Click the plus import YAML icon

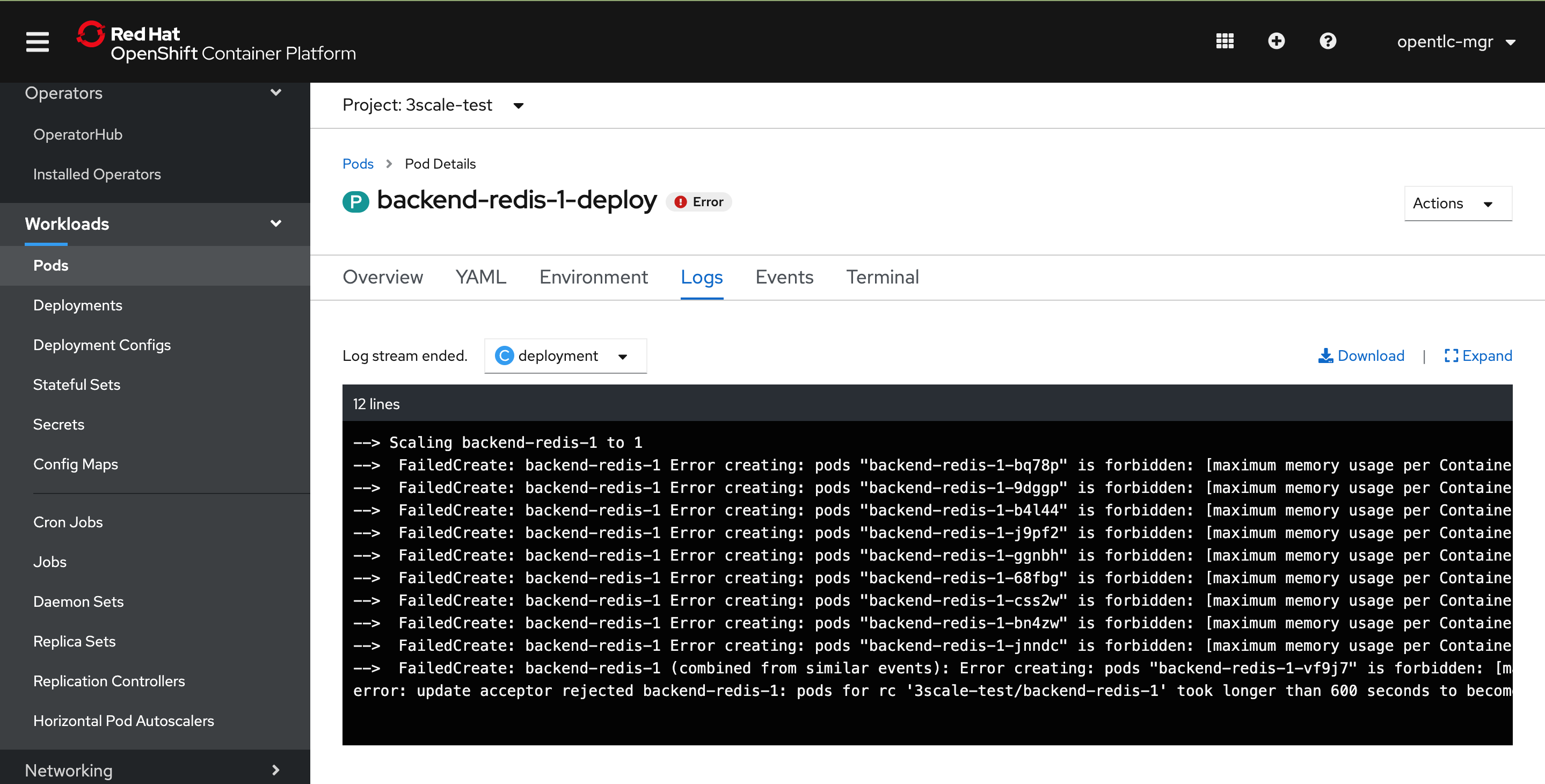pos(1276,41)
